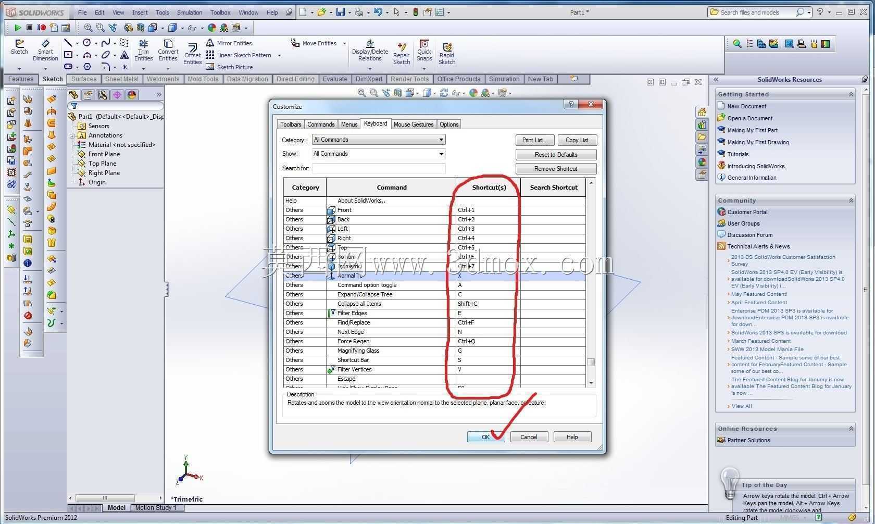875x524 pixels.
Task: Select the Magnifying Glass command row
Action: 434,351
